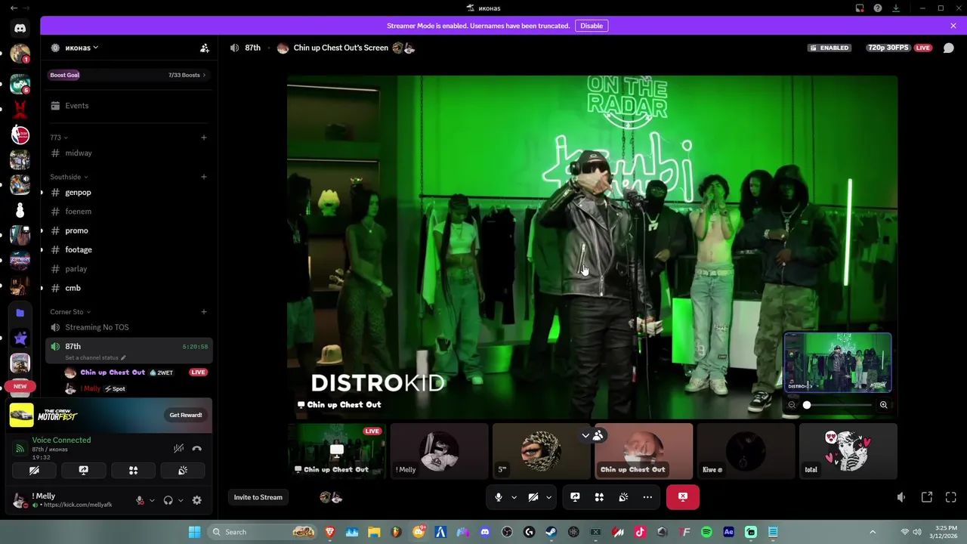The height and width of the screenshot is (544, 967).
Task: Open the footage text channel
Action: (129, 250)
